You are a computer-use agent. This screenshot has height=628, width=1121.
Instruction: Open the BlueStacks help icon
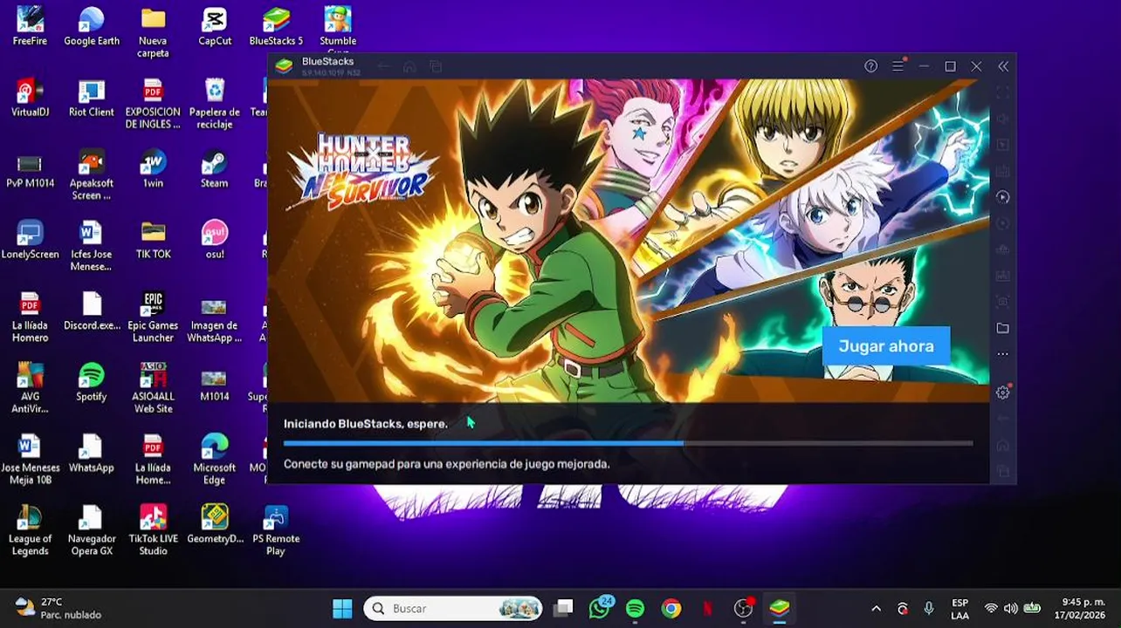click(x=870, y=66)
